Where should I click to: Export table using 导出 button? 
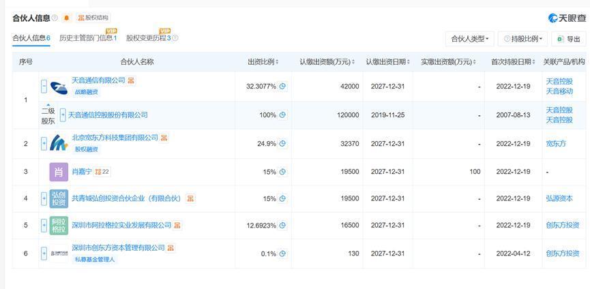(569, 39)
